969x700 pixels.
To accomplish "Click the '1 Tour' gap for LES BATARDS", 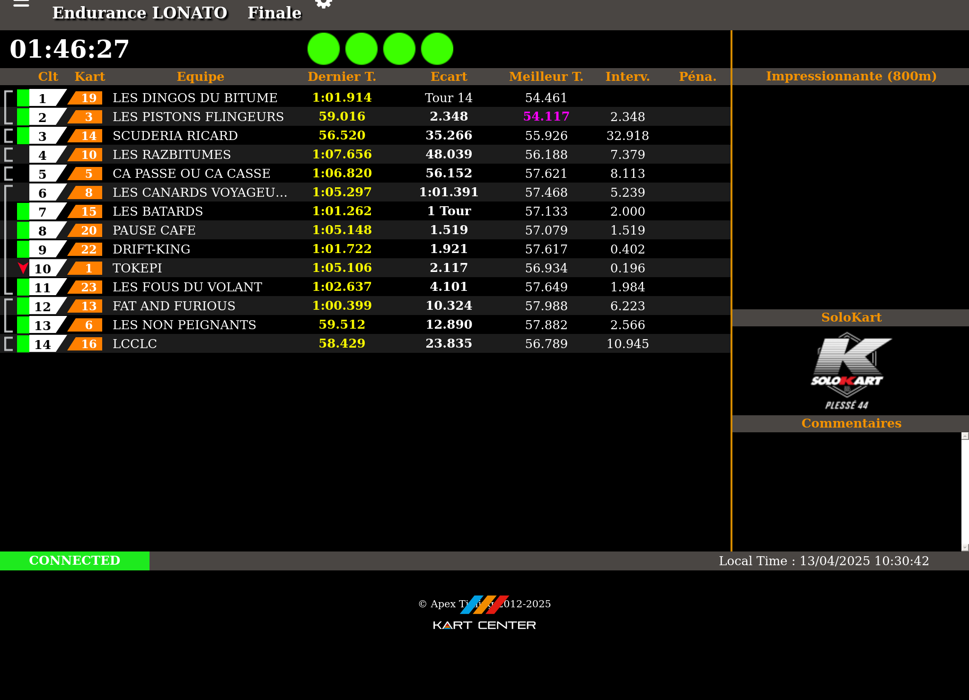I will coord(449,211).
